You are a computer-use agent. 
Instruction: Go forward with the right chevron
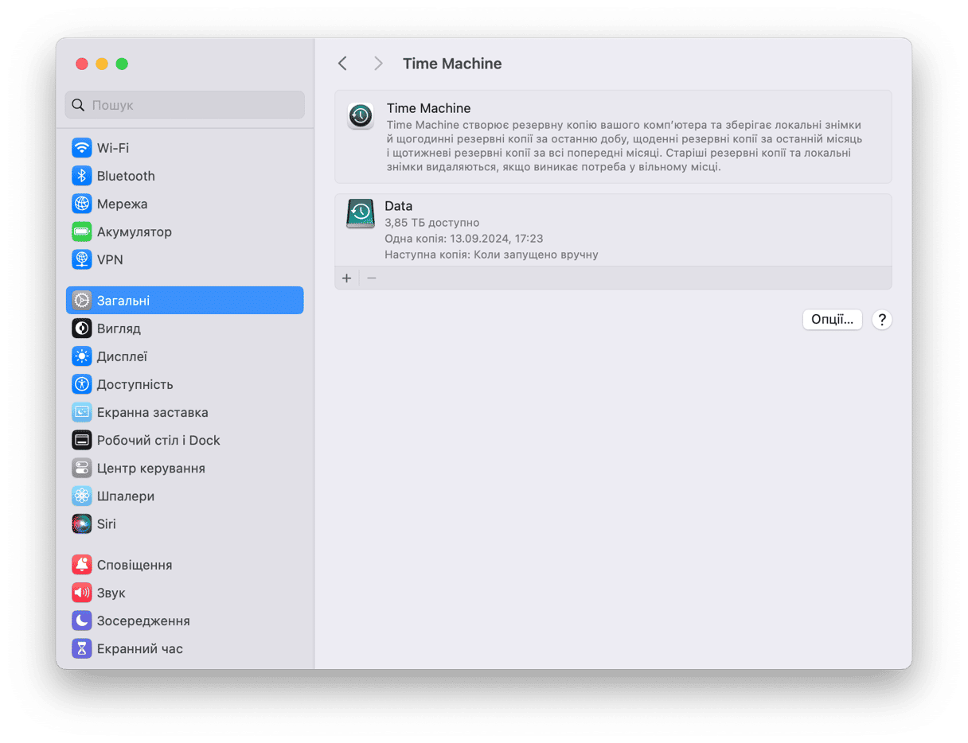378,64
